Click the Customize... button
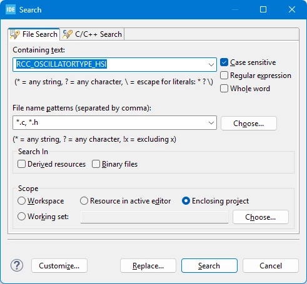The width and height of the screenshot is (307, 284). [x=59, y=266]
